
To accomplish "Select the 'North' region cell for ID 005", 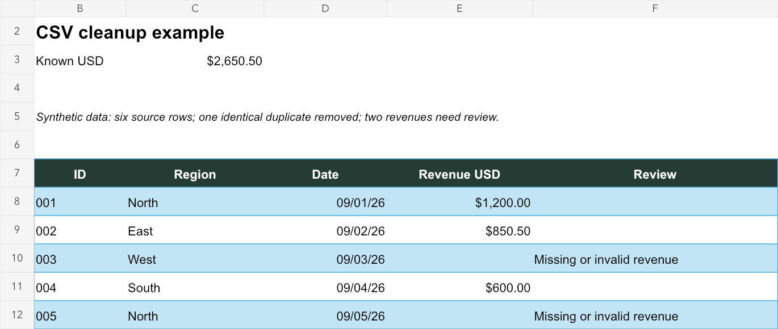I will pyautogui.click(x=195, y=315).
